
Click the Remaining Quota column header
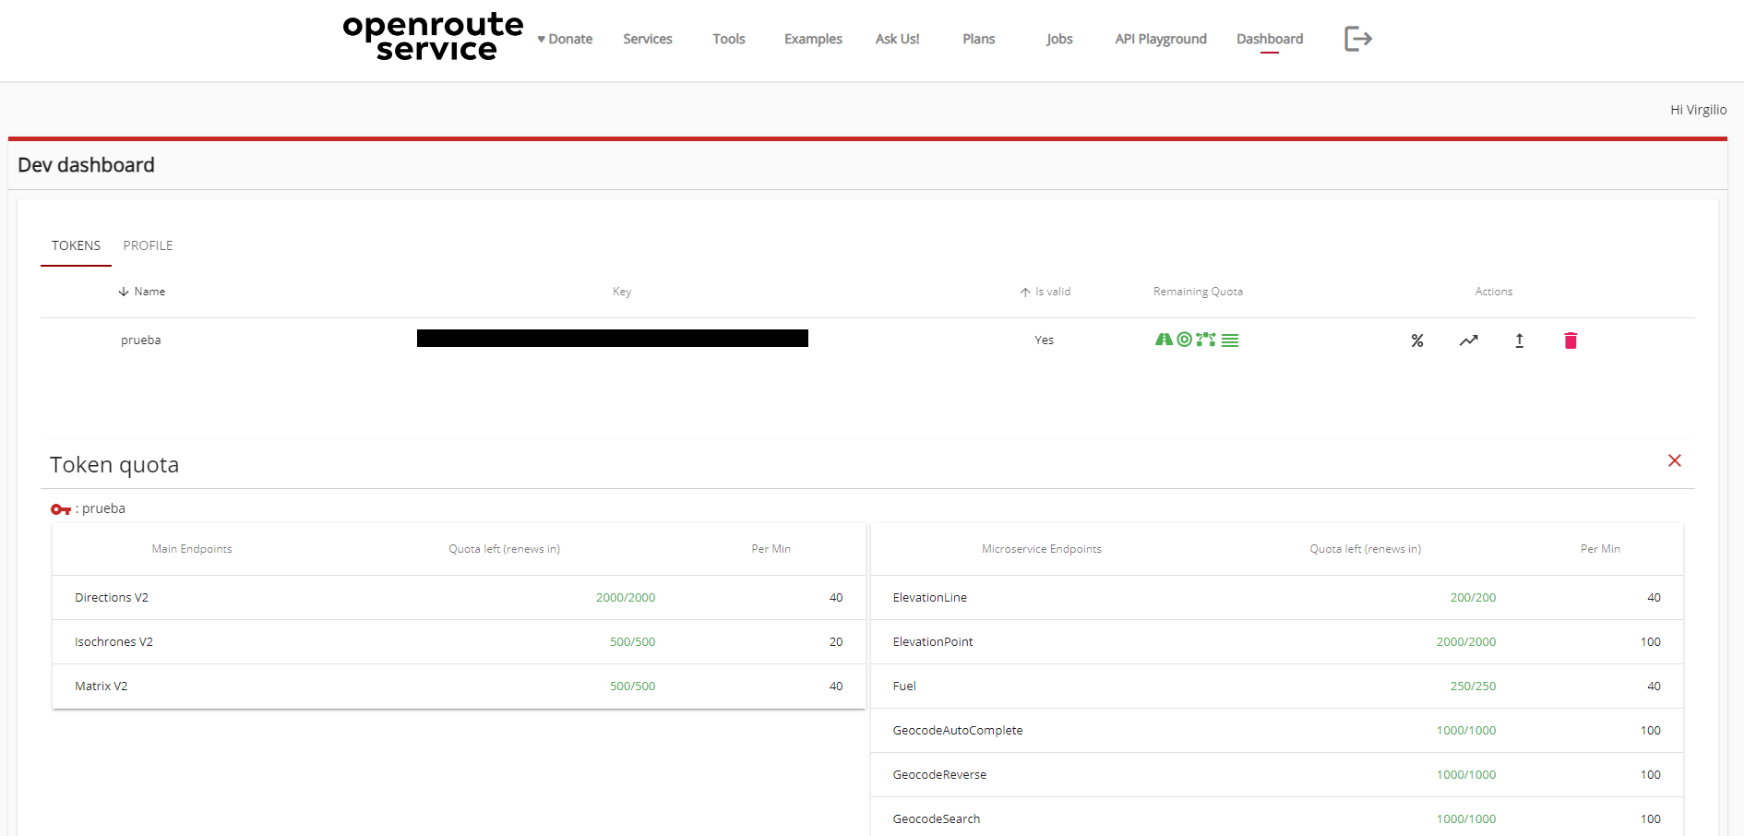coord(1198,292)
